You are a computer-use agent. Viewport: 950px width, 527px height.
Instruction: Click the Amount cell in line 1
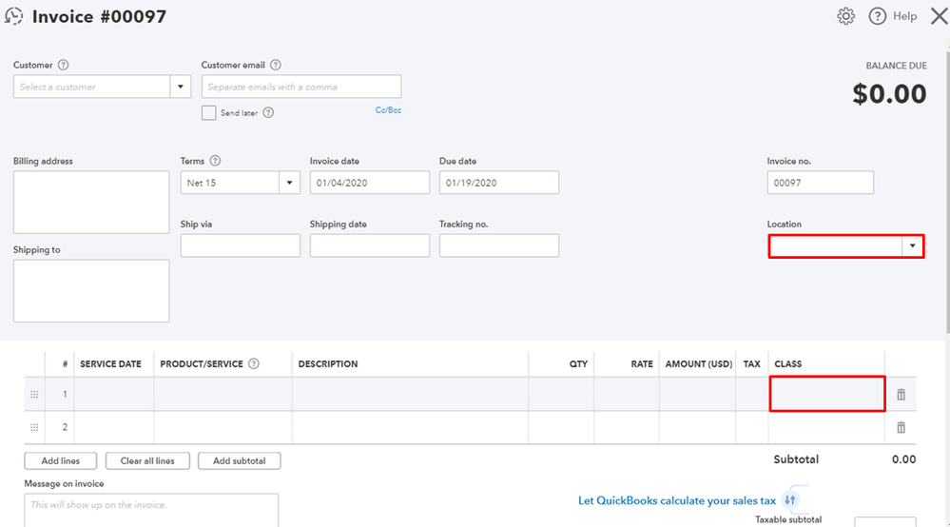coord(697,394)
